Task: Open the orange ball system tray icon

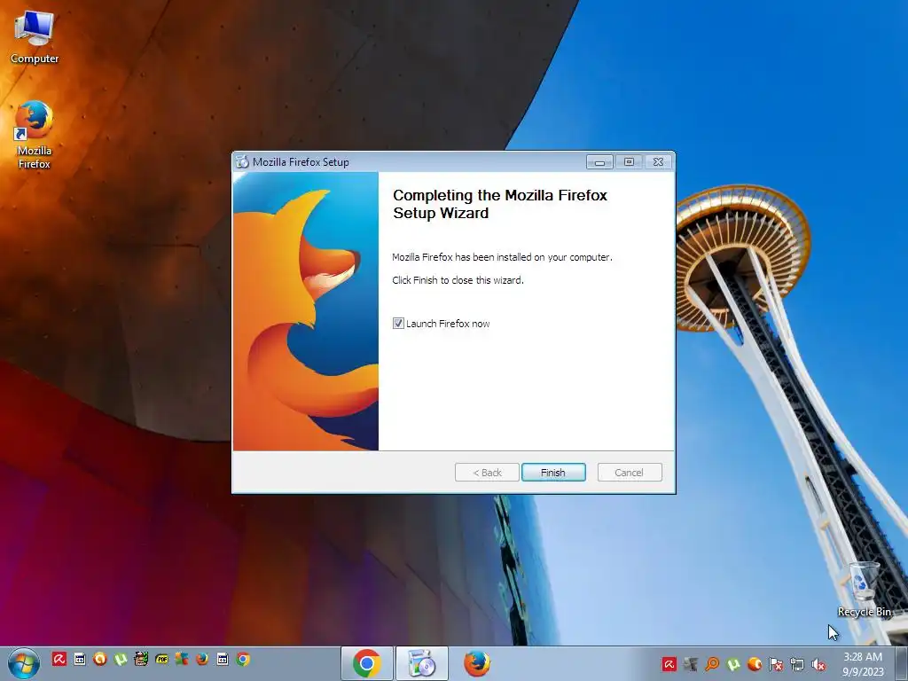Action: pyautogui.click(x=755, y=664)
